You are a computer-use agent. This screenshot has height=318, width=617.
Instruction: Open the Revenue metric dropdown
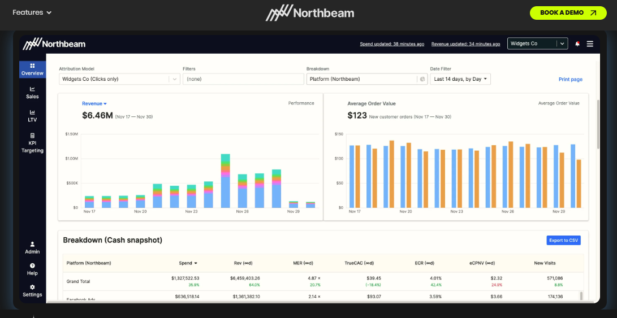94,103
